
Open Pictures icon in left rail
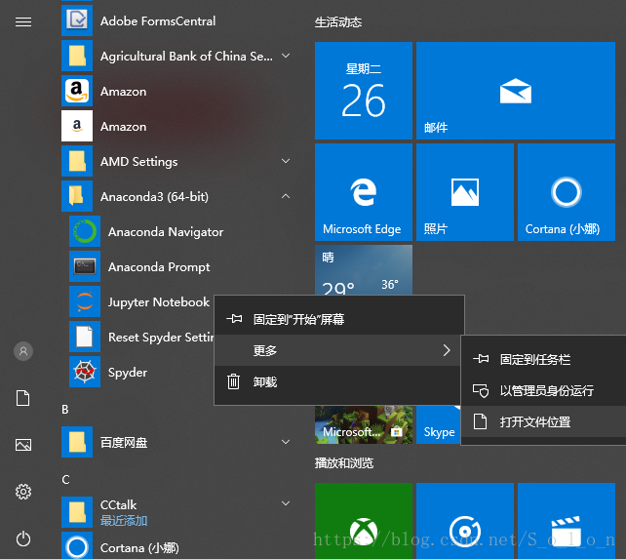[x=23, y=445]
